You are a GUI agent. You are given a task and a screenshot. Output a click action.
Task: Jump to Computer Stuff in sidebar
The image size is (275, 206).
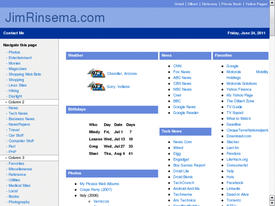tap(21, 141)
